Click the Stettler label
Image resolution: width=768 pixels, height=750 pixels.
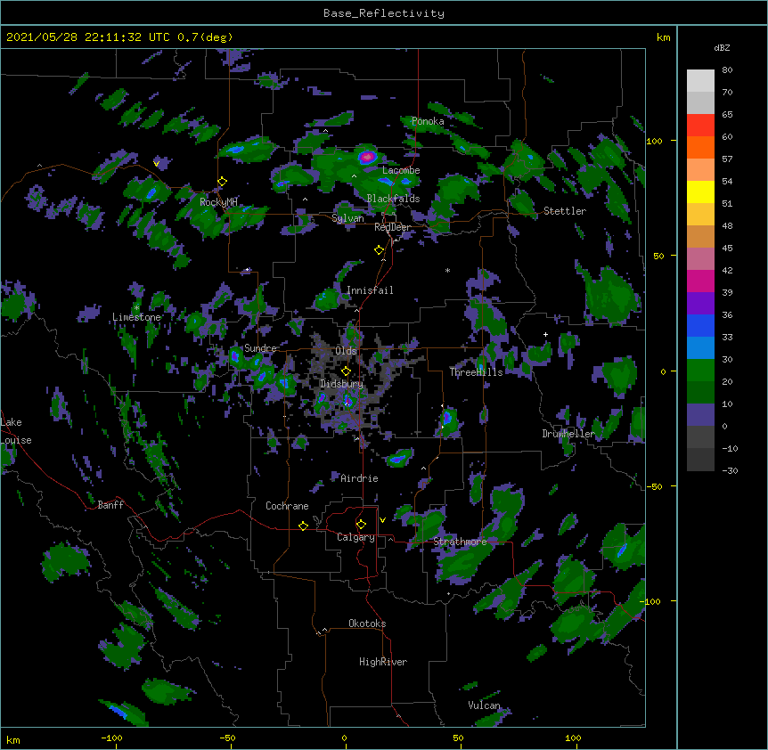[x=565, y=211]
